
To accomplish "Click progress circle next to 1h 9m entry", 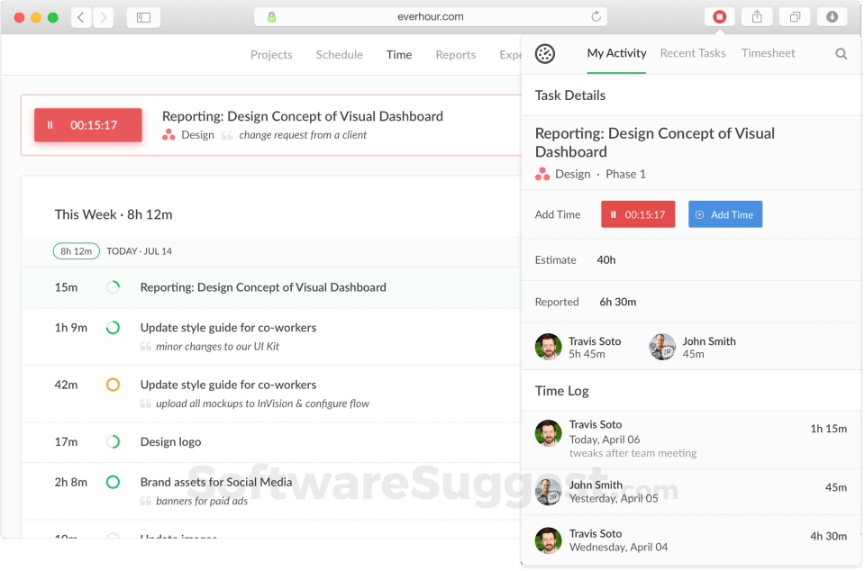I will [x=114, y=328].
